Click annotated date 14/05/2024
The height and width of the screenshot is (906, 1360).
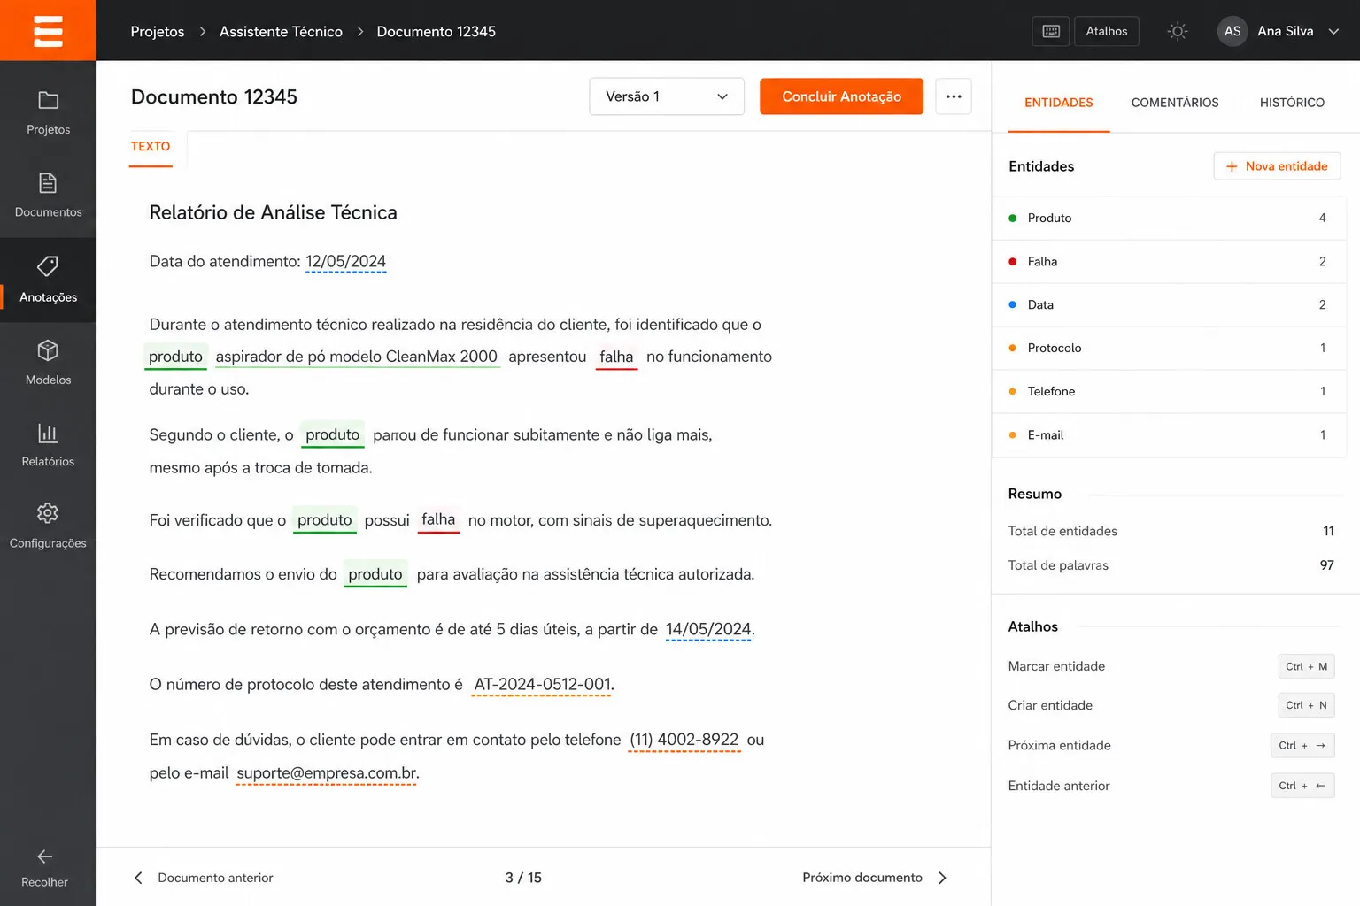[708, 630]
